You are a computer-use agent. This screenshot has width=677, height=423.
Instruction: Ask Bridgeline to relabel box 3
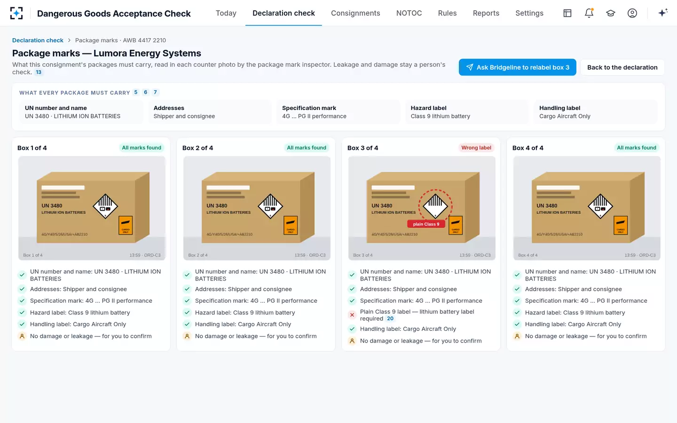518,67
